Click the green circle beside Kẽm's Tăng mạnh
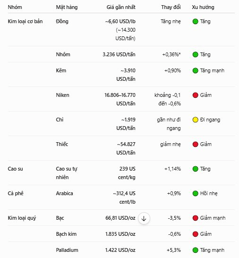This screenshot has height=258, width=239. pyautogui.click(x=195, y=70)
